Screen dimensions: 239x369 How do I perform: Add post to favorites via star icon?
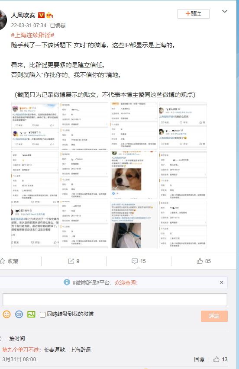(2, 261)
